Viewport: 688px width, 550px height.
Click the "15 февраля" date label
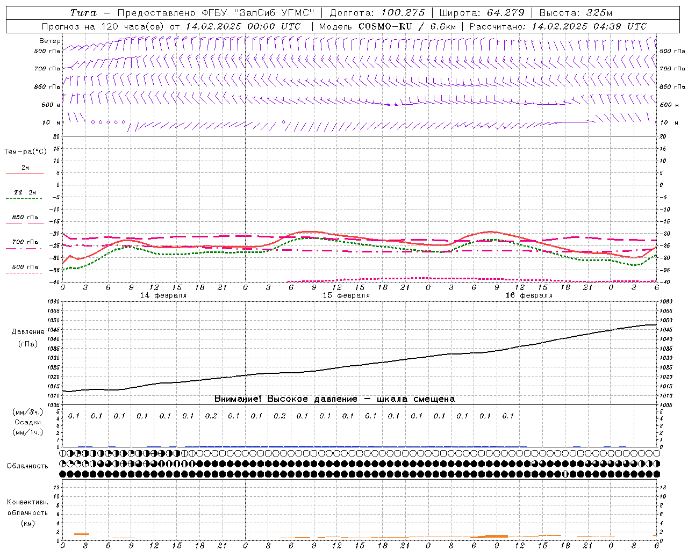point(346,295)
